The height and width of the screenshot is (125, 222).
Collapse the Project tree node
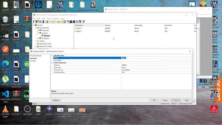(x=34, y=25)
